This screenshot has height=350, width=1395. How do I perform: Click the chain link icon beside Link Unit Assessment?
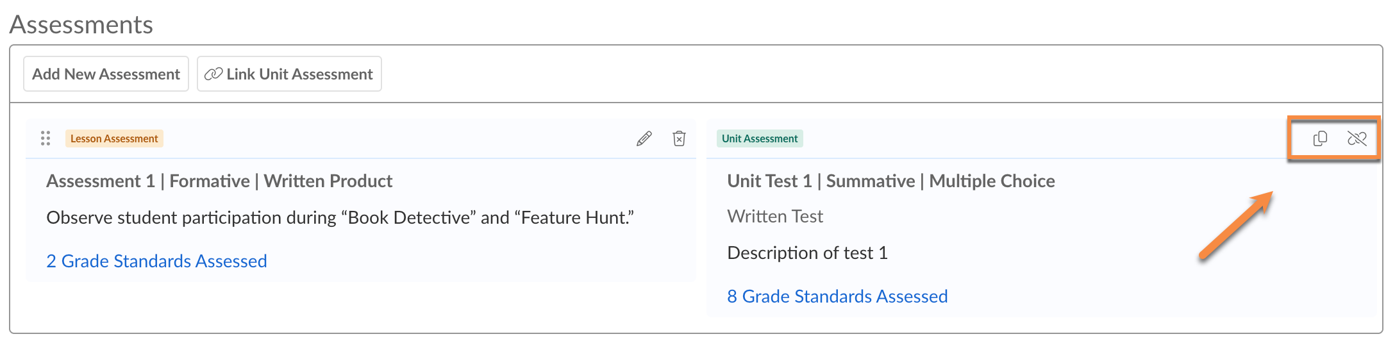pos(213,74)
